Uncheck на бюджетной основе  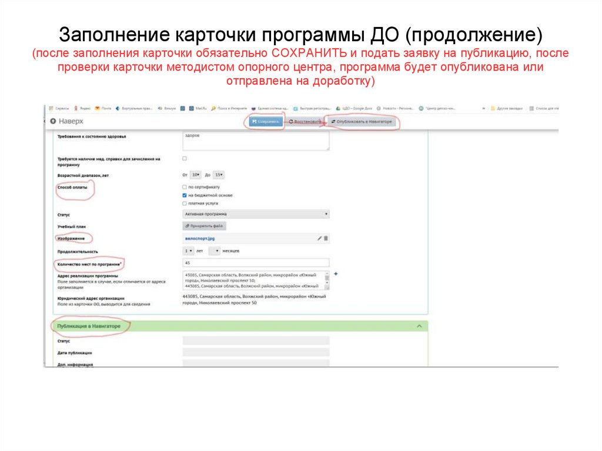[184, 195]
